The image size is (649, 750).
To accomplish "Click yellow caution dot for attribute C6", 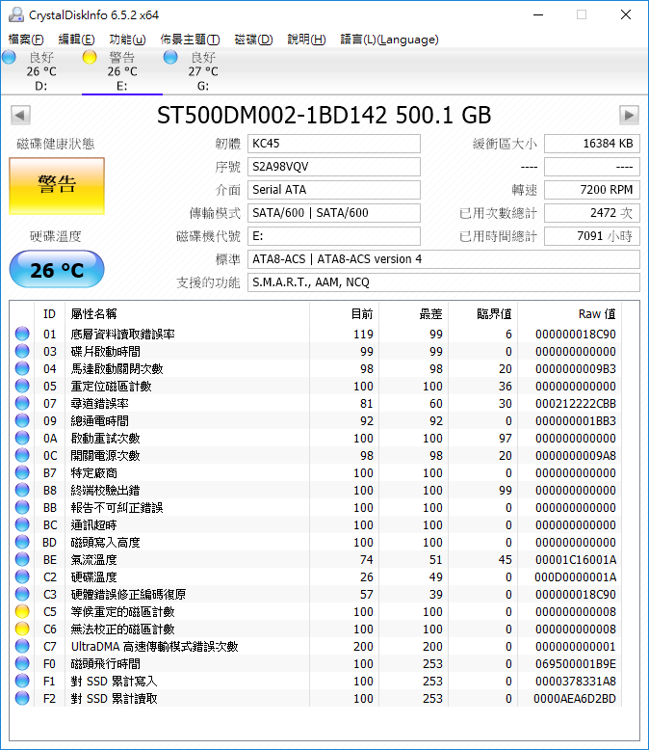I will coord(22,629).
